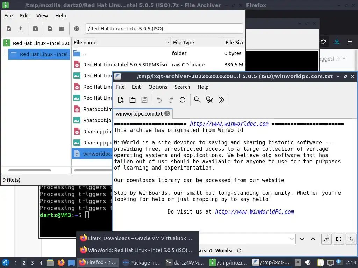Click the Stop icon in File Archiver's toolbar

[x=77, y=29]
